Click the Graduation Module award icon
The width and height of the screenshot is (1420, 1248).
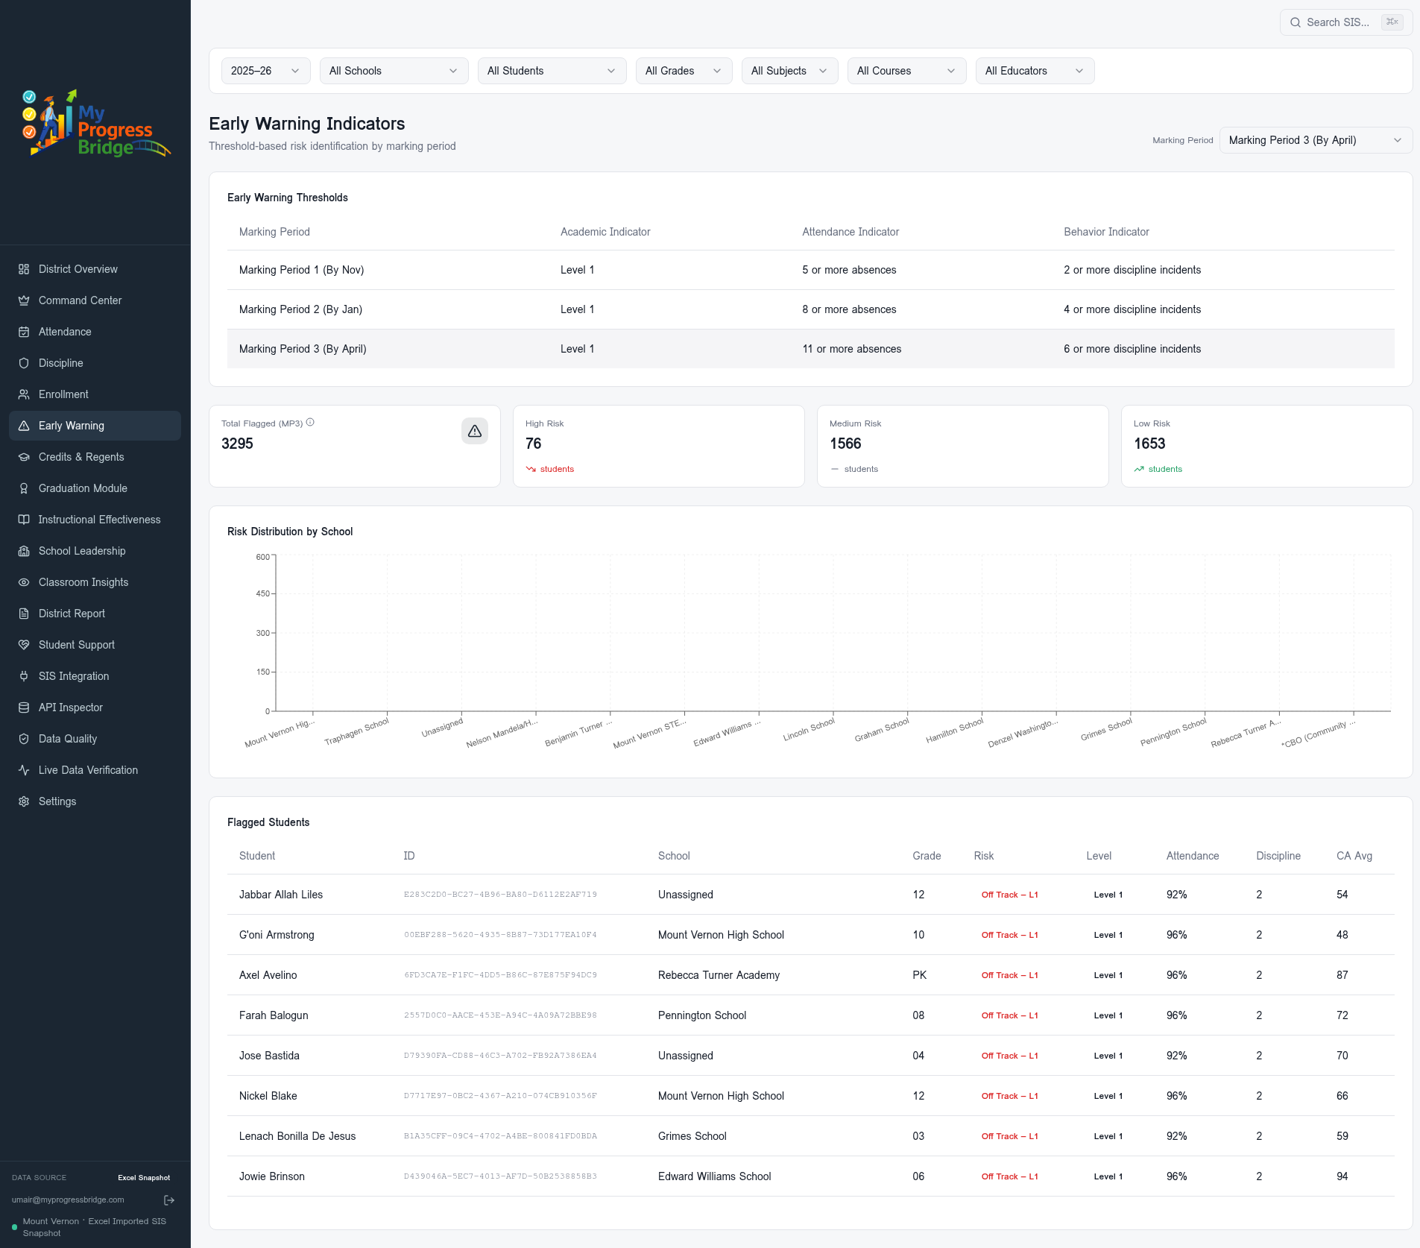[x=24, y=488]
